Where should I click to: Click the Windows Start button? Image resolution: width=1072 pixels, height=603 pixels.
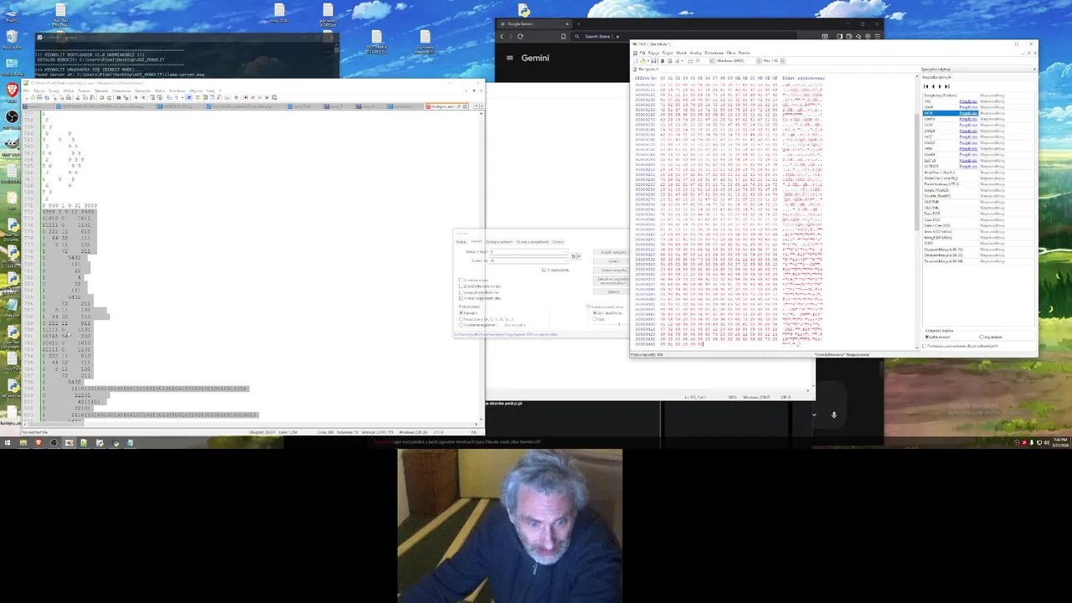pyautogui.click(x=7, y=442)
